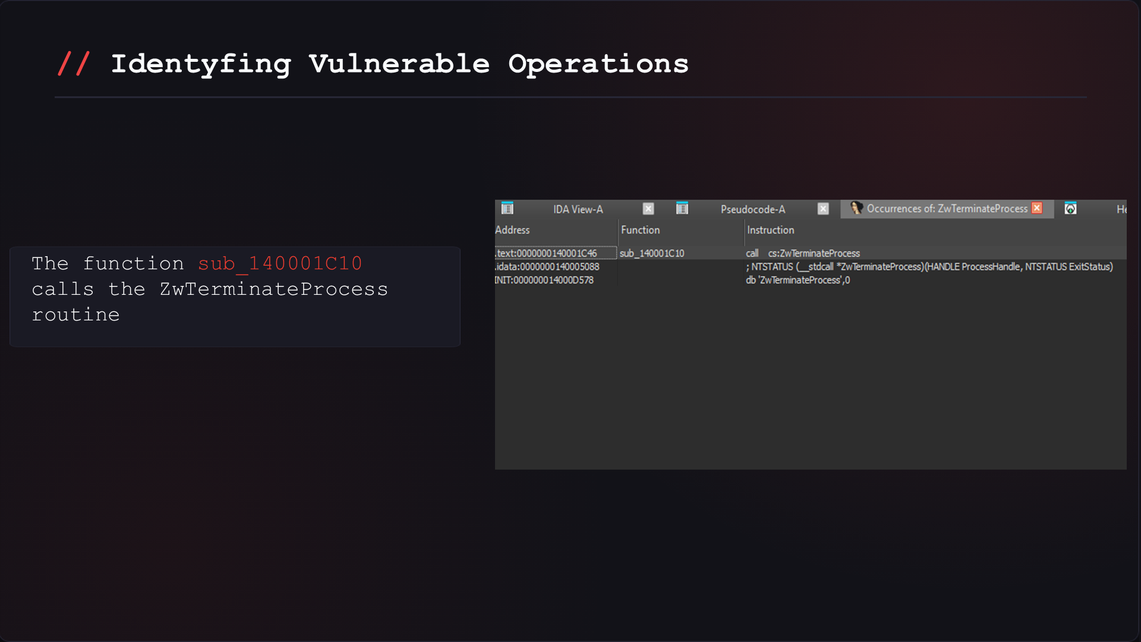Image resolution: width=1141 pixels, height=642 pixels.
Task: Select the Occurrences of ZwTerminateProcess tab
Action: pyautogui.click(x=947, y=209)
